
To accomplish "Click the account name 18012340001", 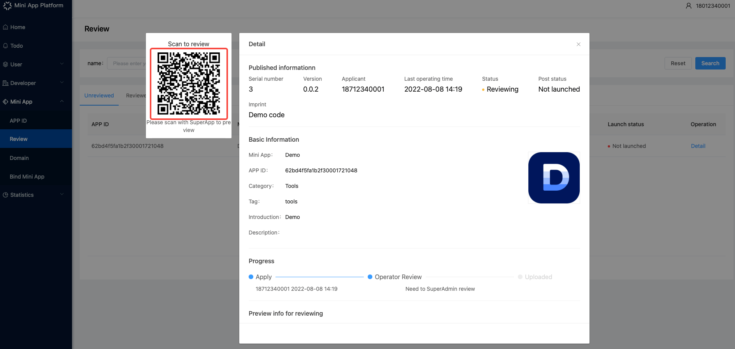I will 713,6.
